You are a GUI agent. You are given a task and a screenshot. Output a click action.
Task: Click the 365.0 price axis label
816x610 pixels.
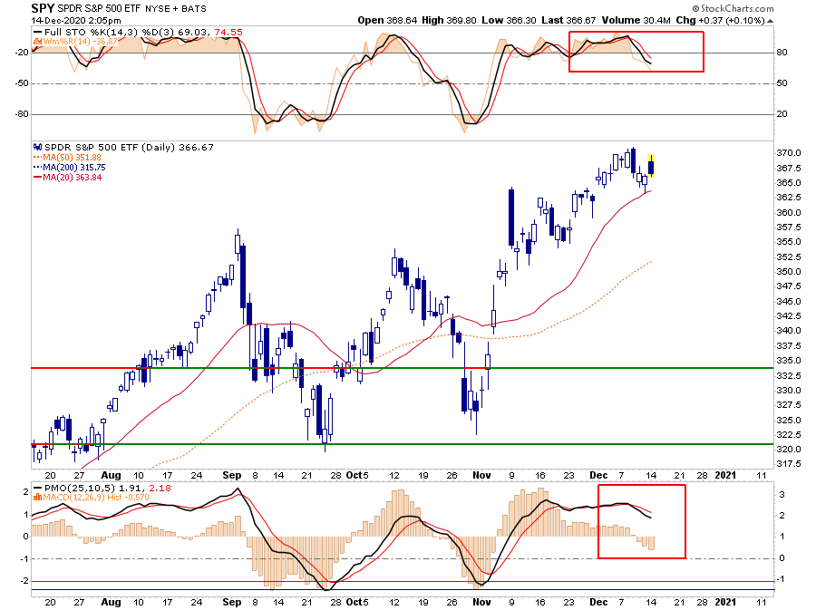[789, 183]
